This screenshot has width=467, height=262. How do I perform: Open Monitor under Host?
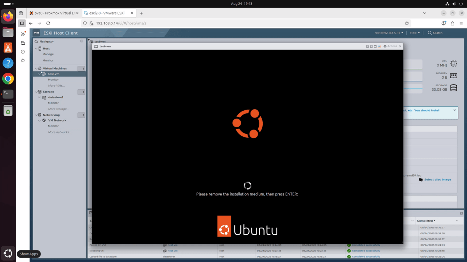48,60
